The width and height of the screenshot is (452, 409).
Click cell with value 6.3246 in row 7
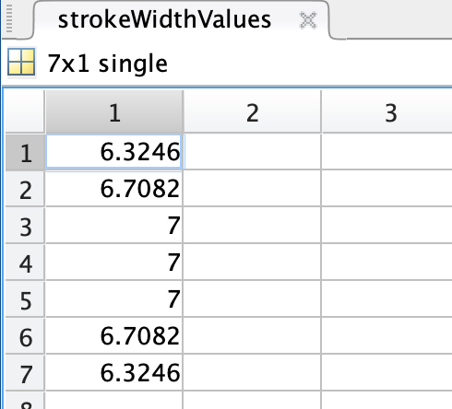(x=114, y=373)
